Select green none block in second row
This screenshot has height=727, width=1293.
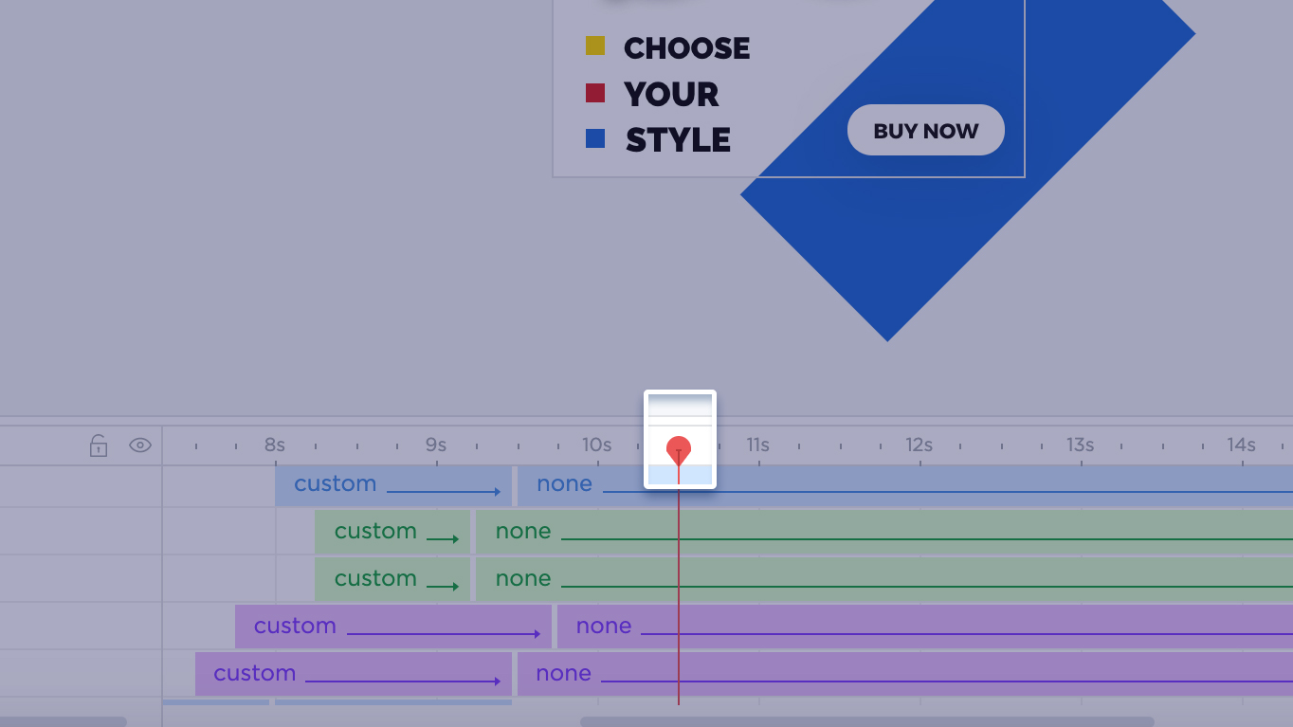pyautogui.click(x=884, y=532)
